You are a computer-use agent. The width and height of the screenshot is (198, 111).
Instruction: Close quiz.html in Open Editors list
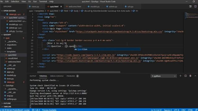4,18
